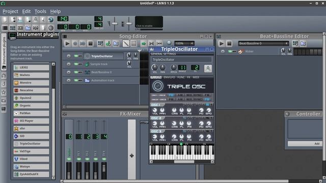Click the TripleOscillator track name button
This screenshot has height=183, width=326.
click(104, 56)
